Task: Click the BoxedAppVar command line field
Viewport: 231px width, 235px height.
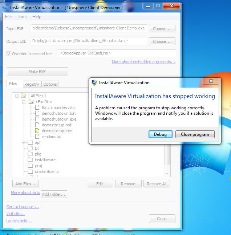Action: tap(117, 53)
